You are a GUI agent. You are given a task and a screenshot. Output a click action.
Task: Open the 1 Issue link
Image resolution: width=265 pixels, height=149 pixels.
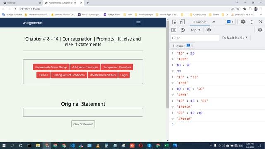(x=182, y=46)
